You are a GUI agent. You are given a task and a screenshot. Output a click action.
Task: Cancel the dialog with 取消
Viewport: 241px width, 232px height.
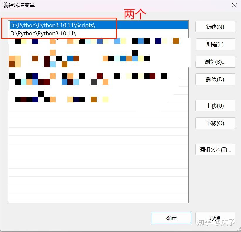(x=215, y=218)
